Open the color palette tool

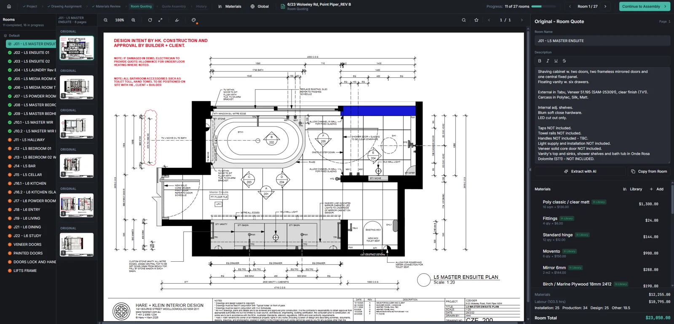pos(194,20)
